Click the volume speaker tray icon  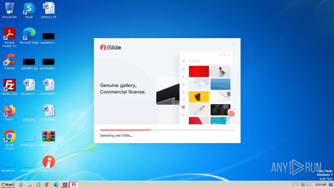297,185
